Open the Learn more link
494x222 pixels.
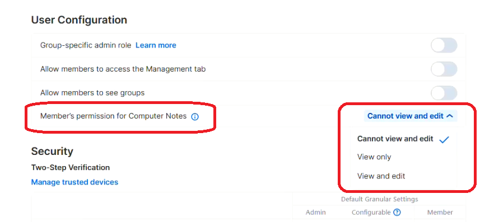(156, 45)
